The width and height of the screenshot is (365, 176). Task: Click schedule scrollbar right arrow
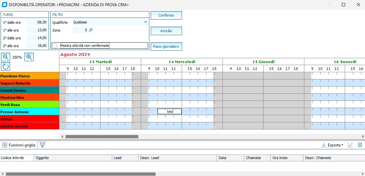pyautogui.click(x=363, y=137)
